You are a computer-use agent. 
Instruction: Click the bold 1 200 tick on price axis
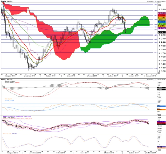tap(162, 42)
